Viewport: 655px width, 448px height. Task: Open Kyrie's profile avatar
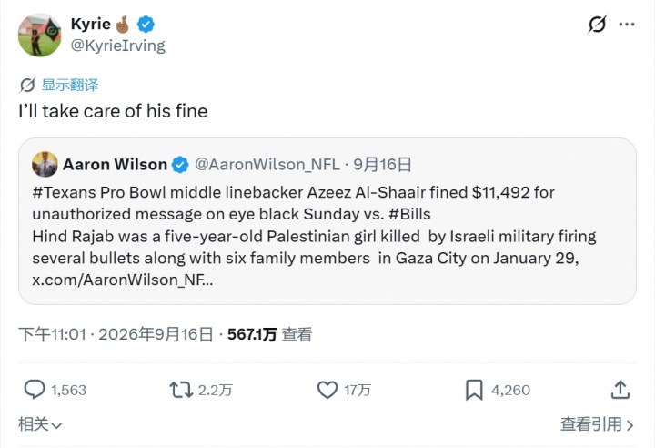pos(39,35)
